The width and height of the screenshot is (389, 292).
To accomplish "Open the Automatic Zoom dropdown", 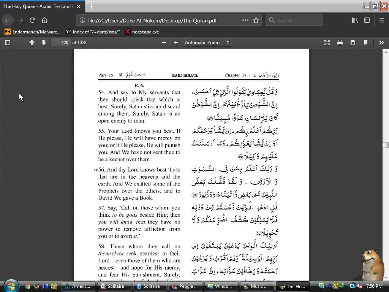I will (x=207, y=43).
